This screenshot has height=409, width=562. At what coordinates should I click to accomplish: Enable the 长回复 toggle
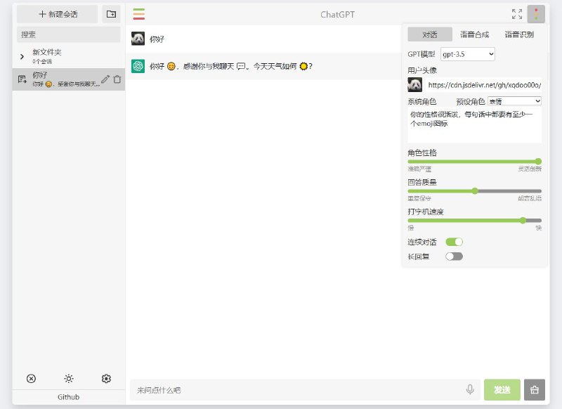[x=454, y=257]
